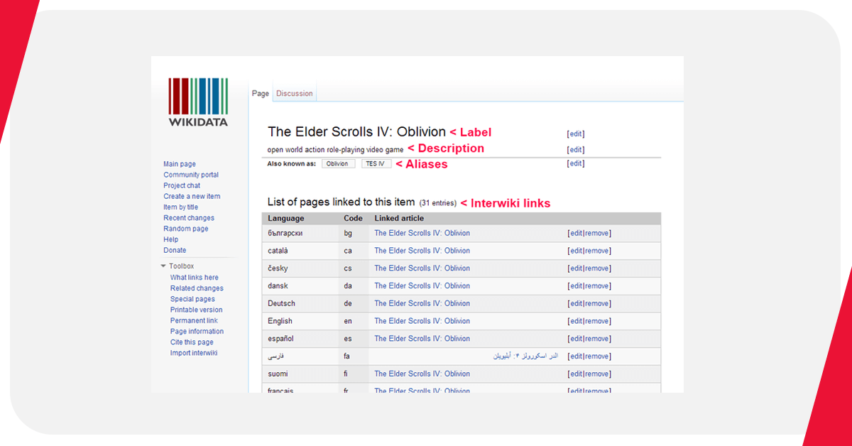The image size is (852, 446).
Task: Remove the español row link
Action: click(x=597, y=339)
